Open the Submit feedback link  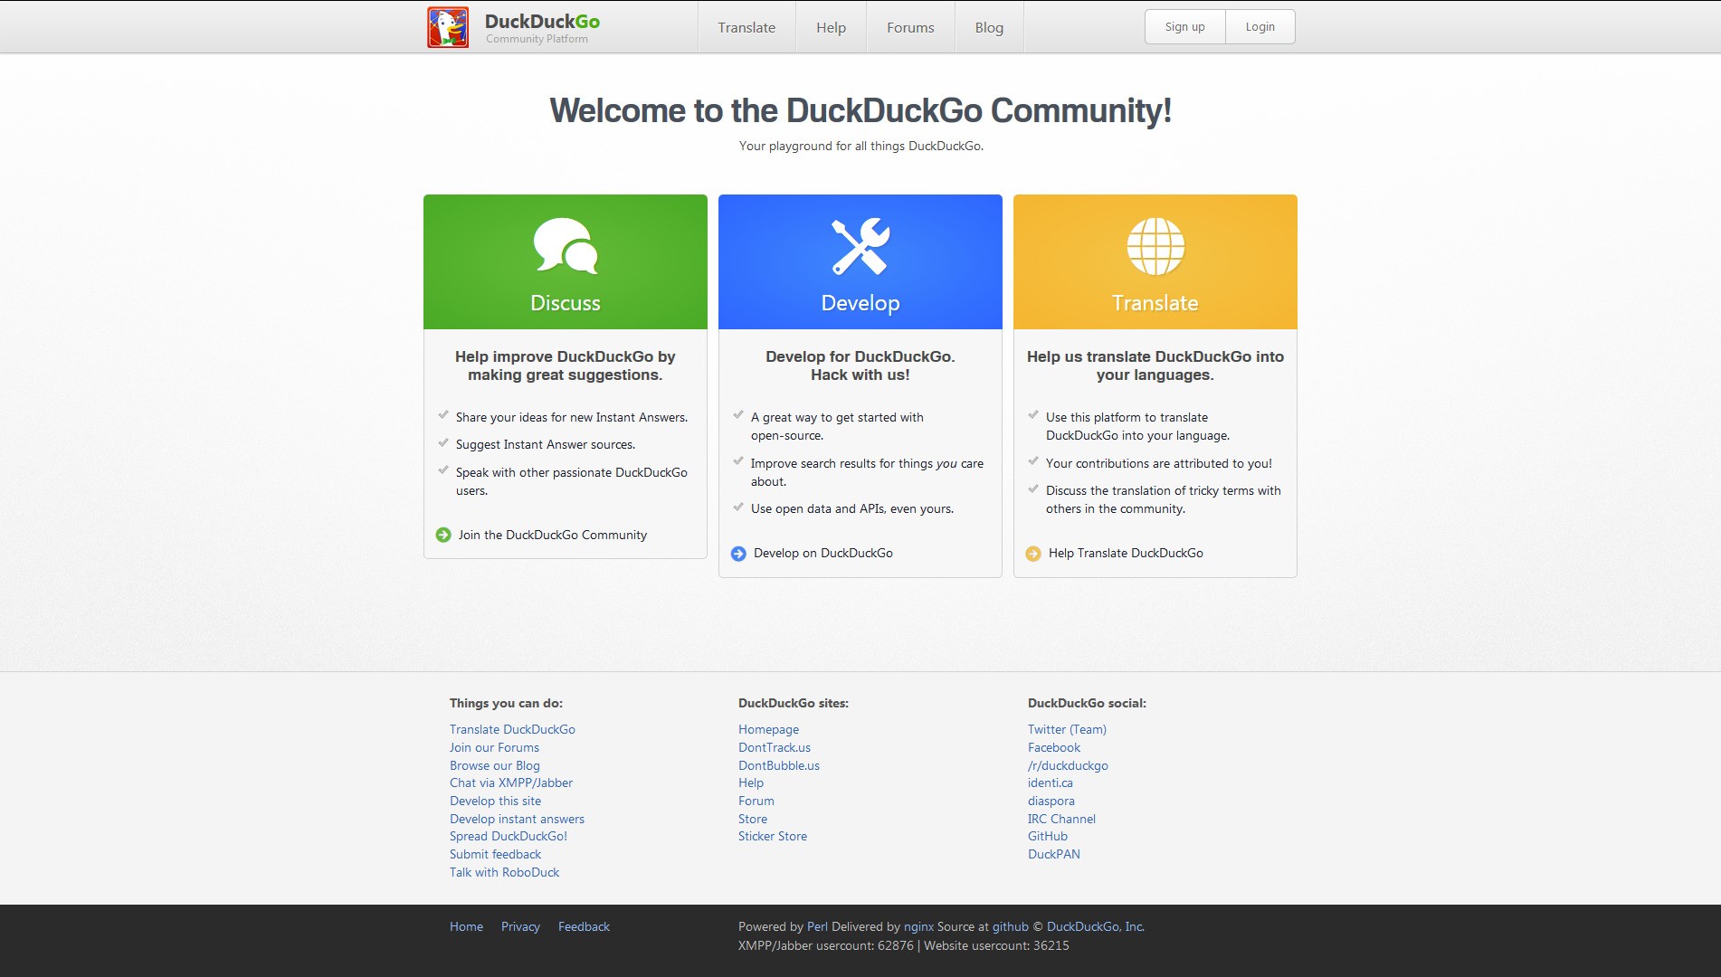pos(495,854)
